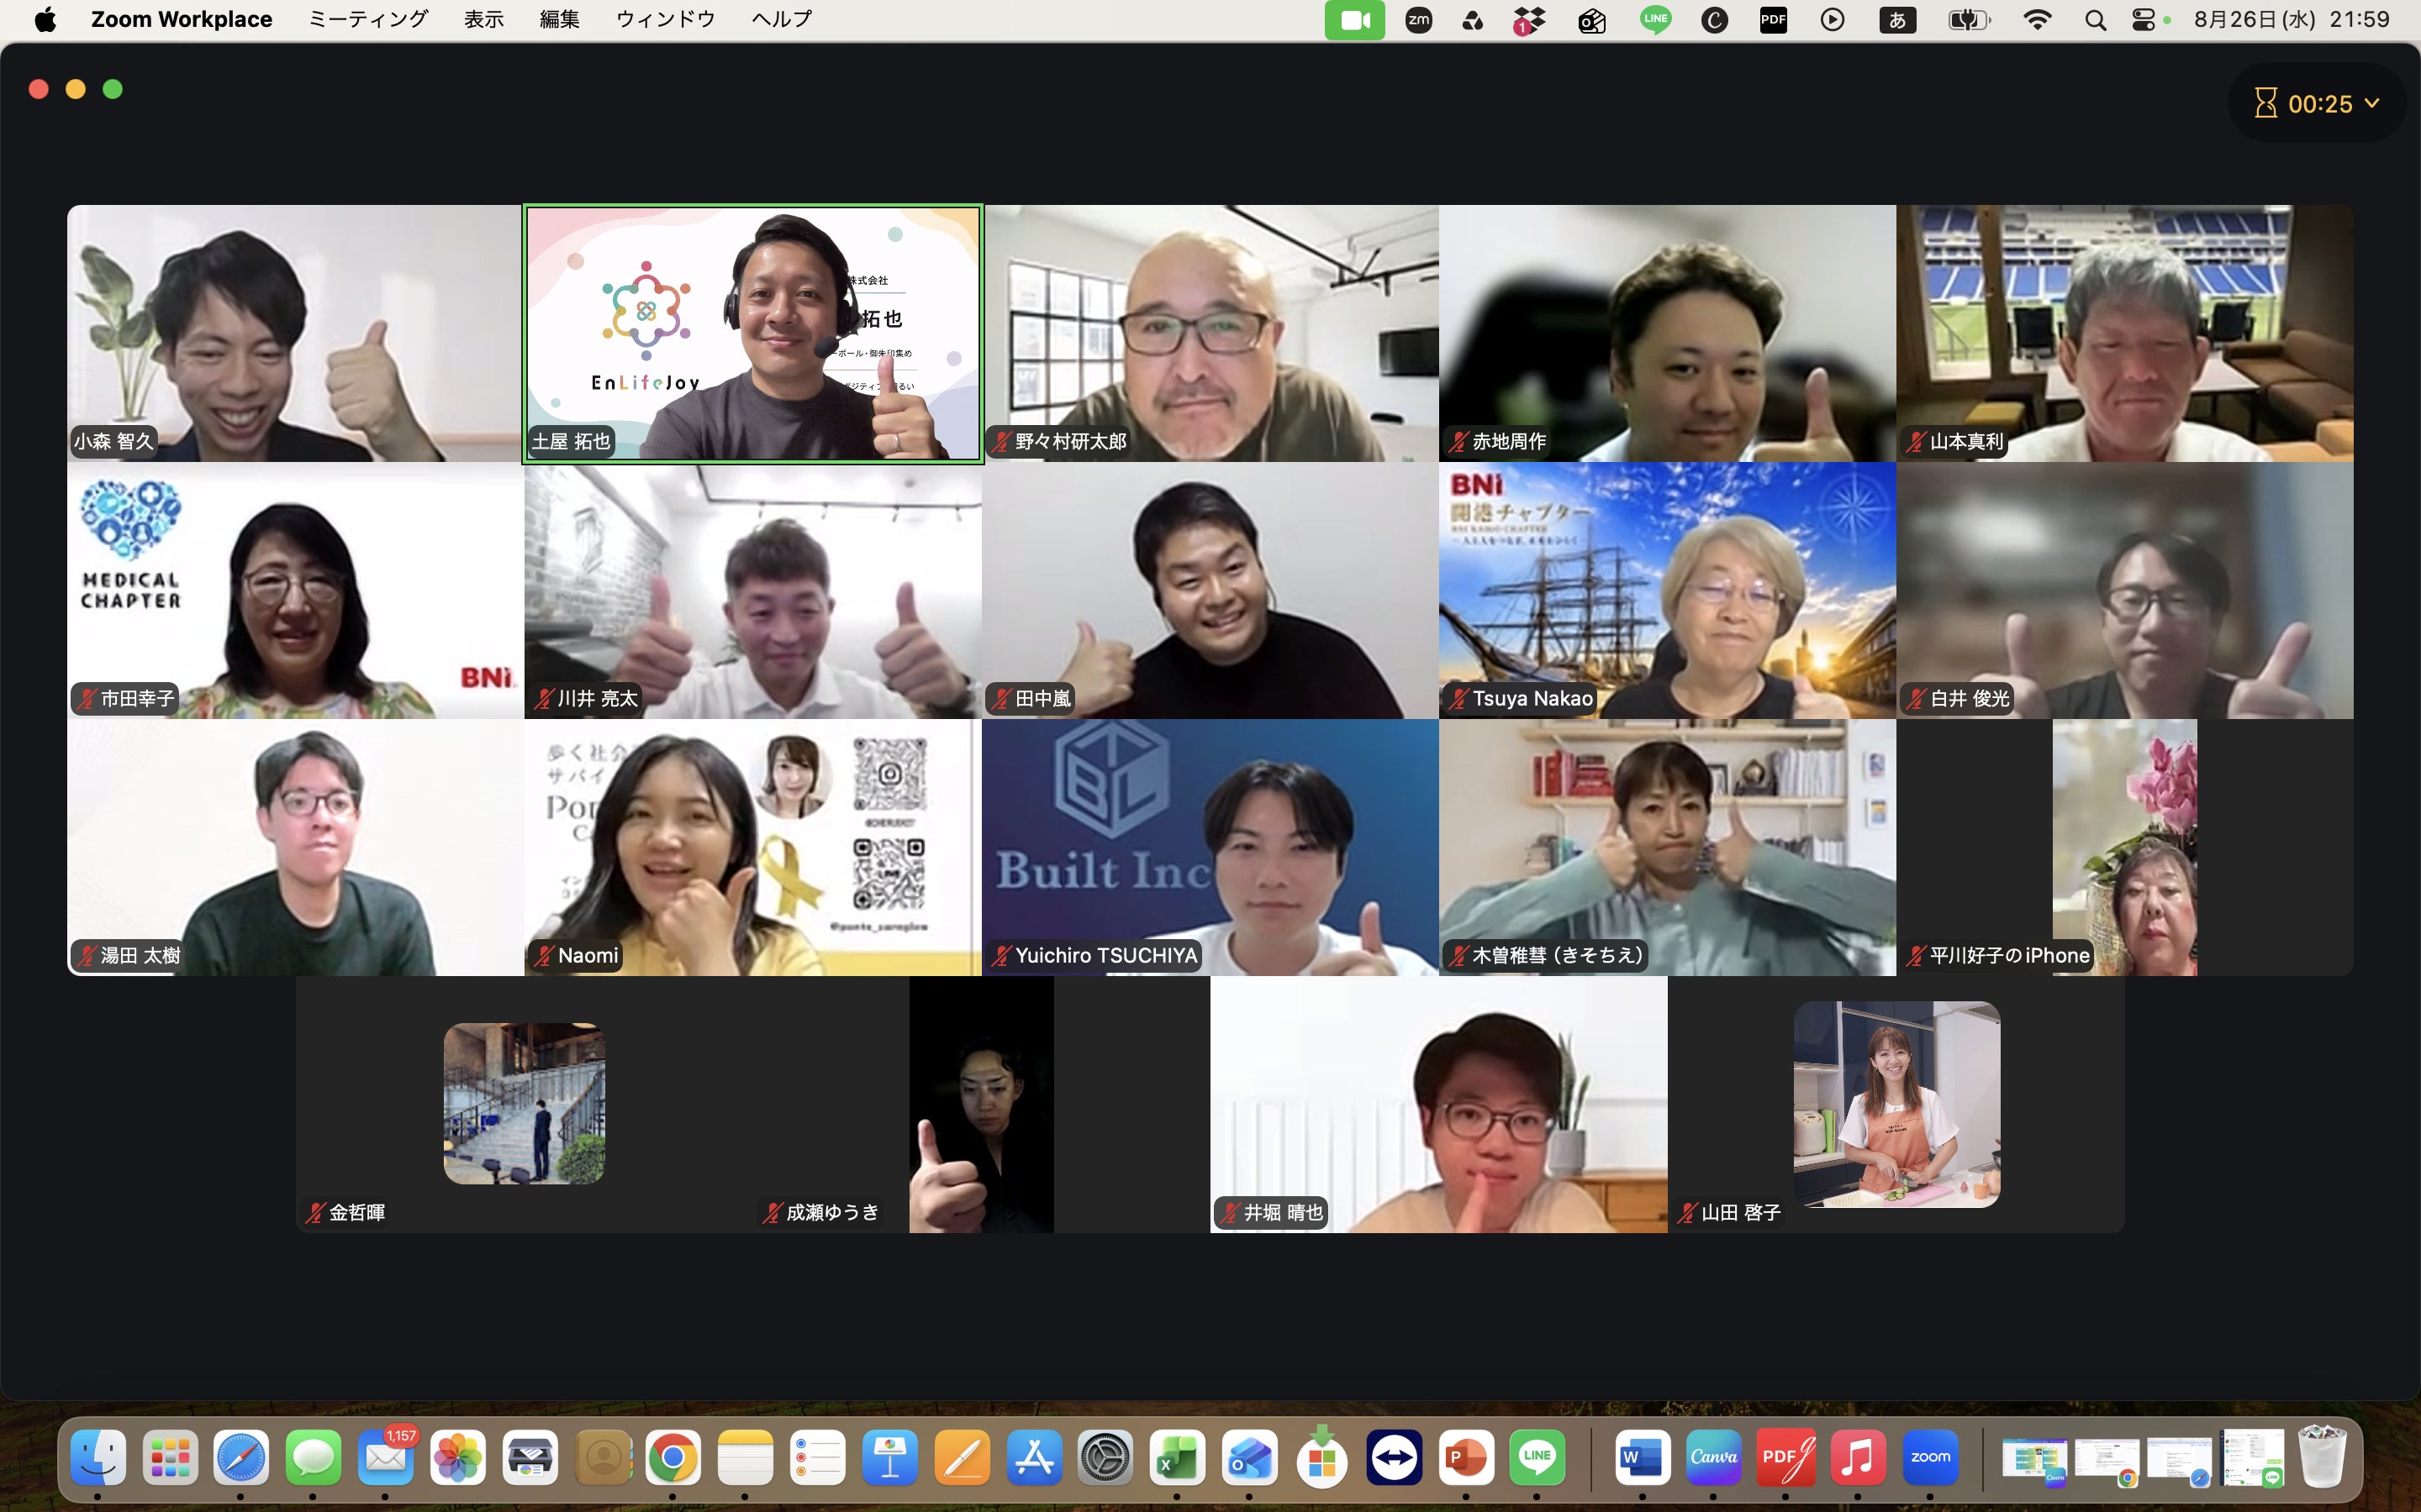The image size is (2421, 1512).
Task: Switch Japanese input source あ icon
Action: click(1896, 20)
